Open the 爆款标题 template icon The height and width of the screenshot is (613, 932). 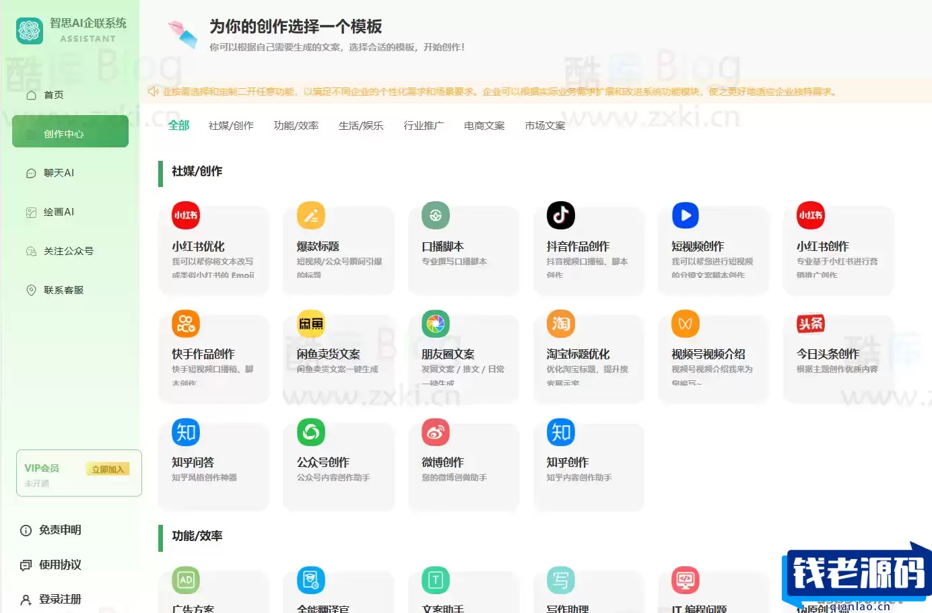point(311,215)
